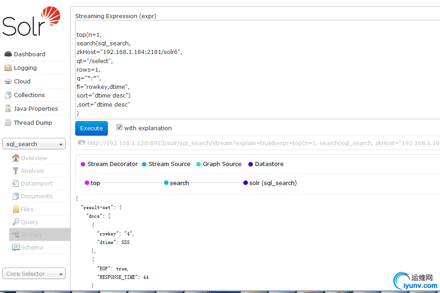440x293 pixels.
Task: Open the Dashboard page
Action: click(29, 54)
